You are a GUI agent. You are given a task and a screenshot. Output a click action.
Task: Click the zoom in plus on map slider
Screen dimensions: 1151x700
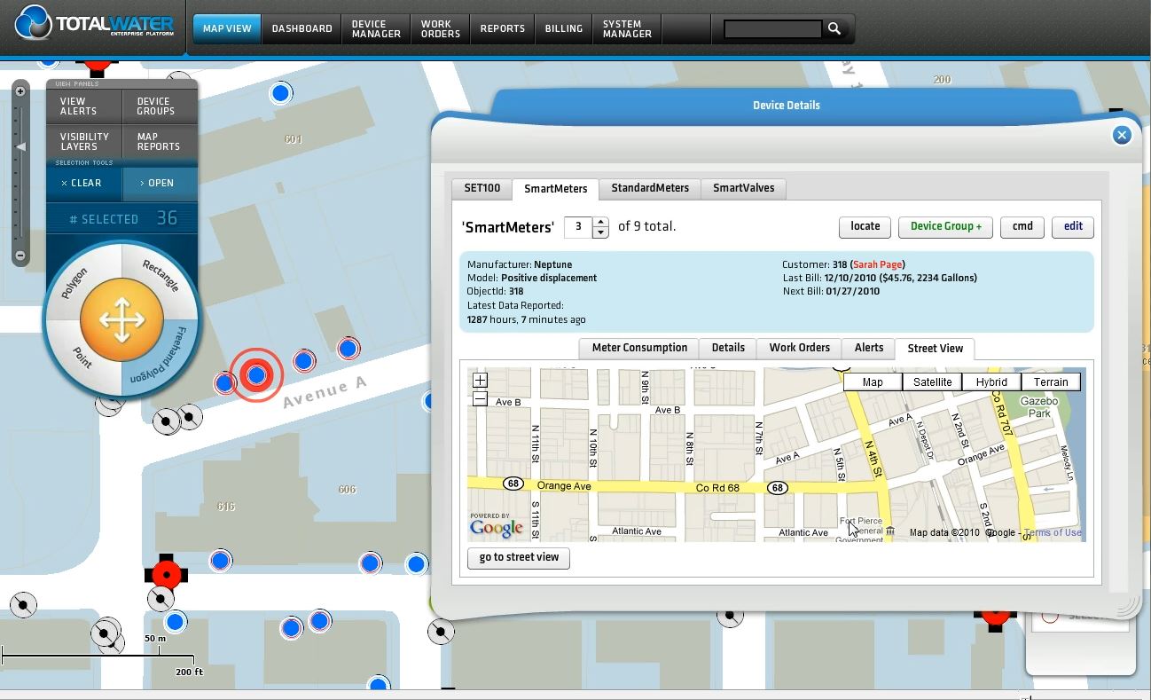point(21,91)
